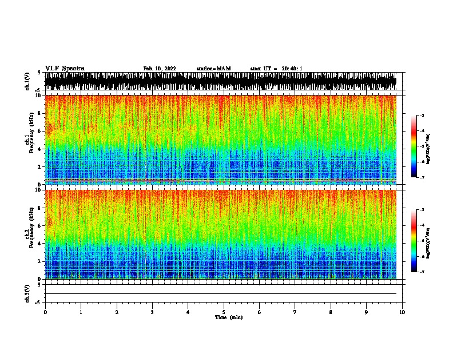453x350 pixels.
Task: Click time axis tick label "3"
Action: pos(152,312)
